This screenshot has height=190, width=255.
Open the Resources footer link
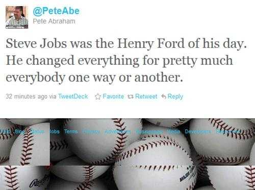tap(228, 131)
